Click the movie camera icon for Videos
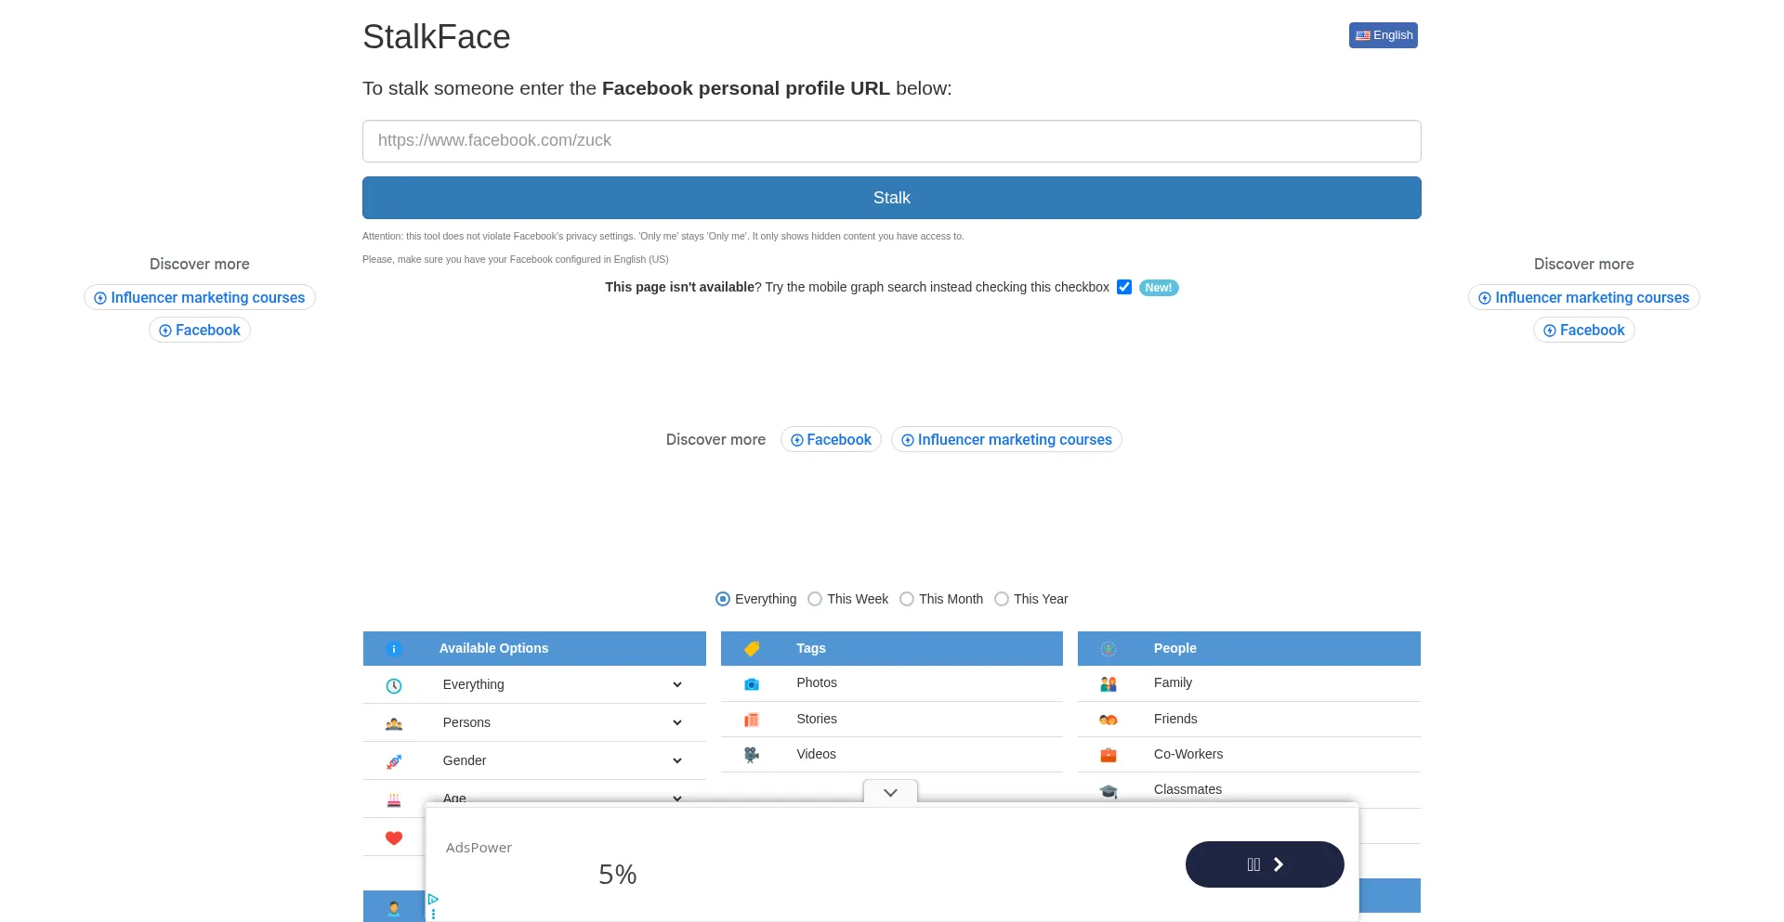 tap(751, 754)
